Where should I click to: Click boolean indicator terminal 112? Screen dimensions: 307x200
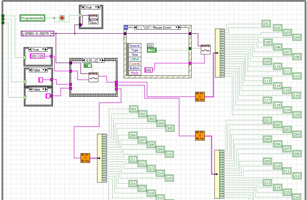click(297, 76)
